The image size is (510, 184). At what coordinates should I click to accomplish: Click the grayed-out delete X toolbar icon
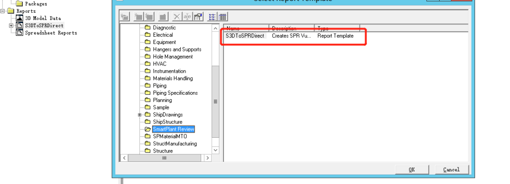pos(177,17)
